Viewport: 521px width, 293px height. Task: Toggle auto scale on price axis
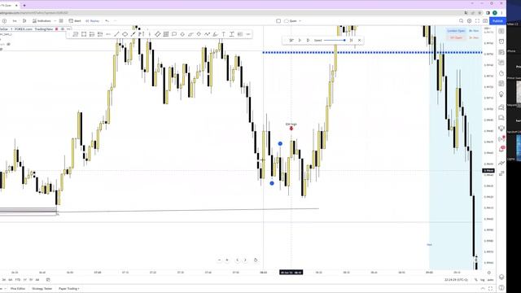click(490, 280)
